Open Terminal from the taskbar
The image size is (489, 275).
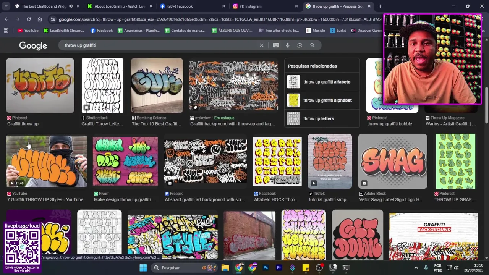click(x=346, y=268)
